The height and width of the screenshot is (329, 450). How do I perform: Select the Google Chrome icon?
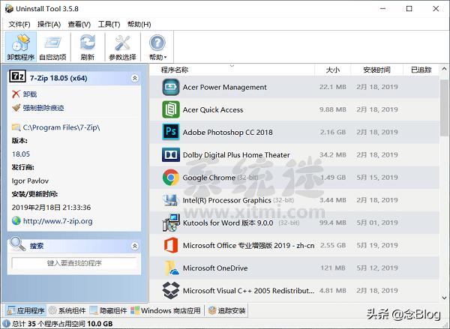click(x=171, y=178)
